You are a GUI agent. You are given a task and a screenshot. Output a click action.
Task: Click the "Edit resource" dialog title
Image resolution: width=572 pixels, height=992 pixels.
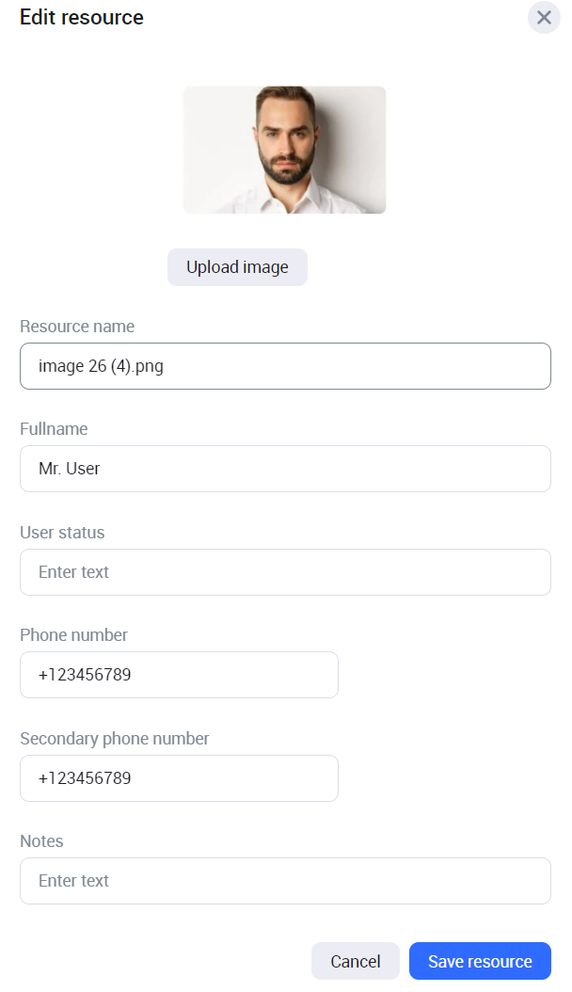[82, 17]
